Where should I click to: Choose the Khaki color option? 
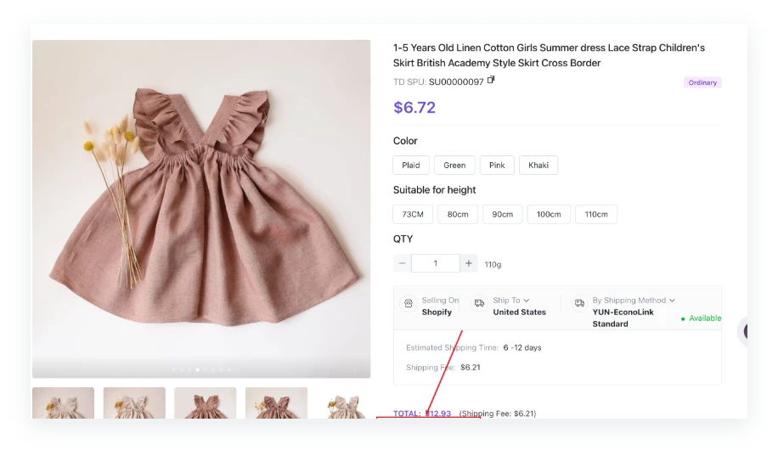pos(538,165)
